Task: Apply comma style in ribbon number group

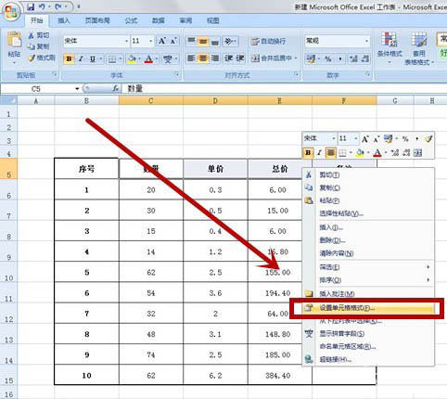Action: (x=340, y=58)
